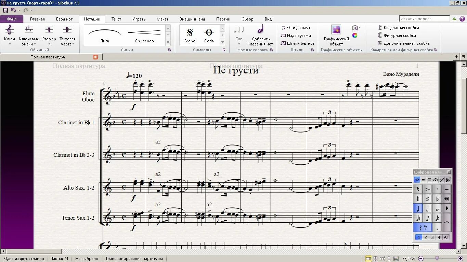Undo the last action
467x262 pixels.
click(13, 11)
